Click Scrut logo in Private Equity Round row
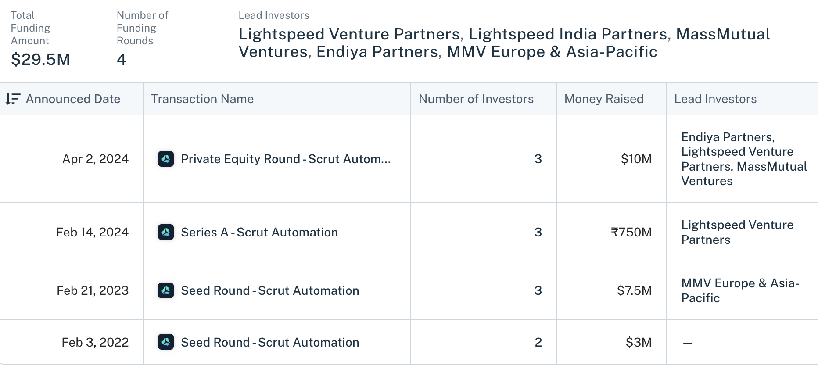 (166, 159)
